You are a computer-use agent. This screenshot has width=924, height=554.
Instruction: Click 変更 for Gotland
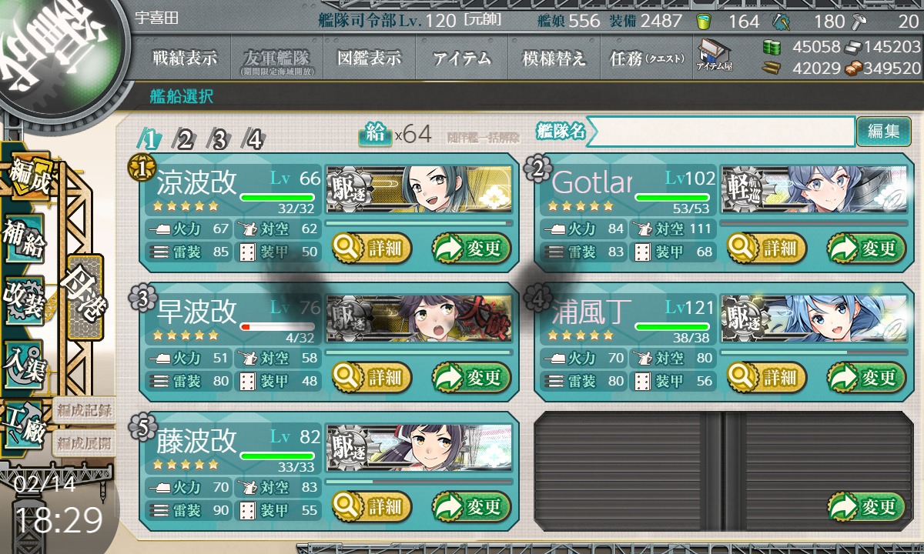point(866,249)
